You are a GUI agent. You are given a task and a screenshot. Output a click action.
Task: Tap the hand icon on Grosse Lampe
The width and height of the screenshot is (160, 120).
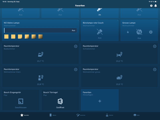(128, 32)
